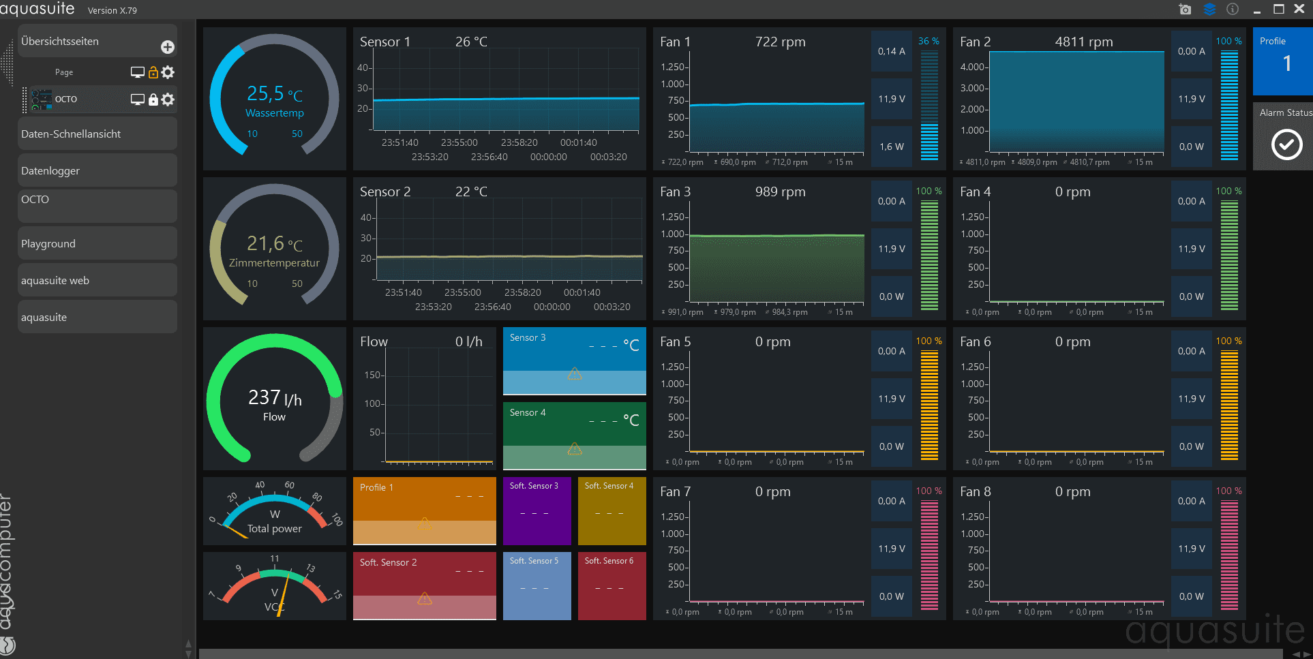Screen dimensions: 1313x659
Task: Click the Fan 1 0,14 A current value
Action: click(892, 51)
